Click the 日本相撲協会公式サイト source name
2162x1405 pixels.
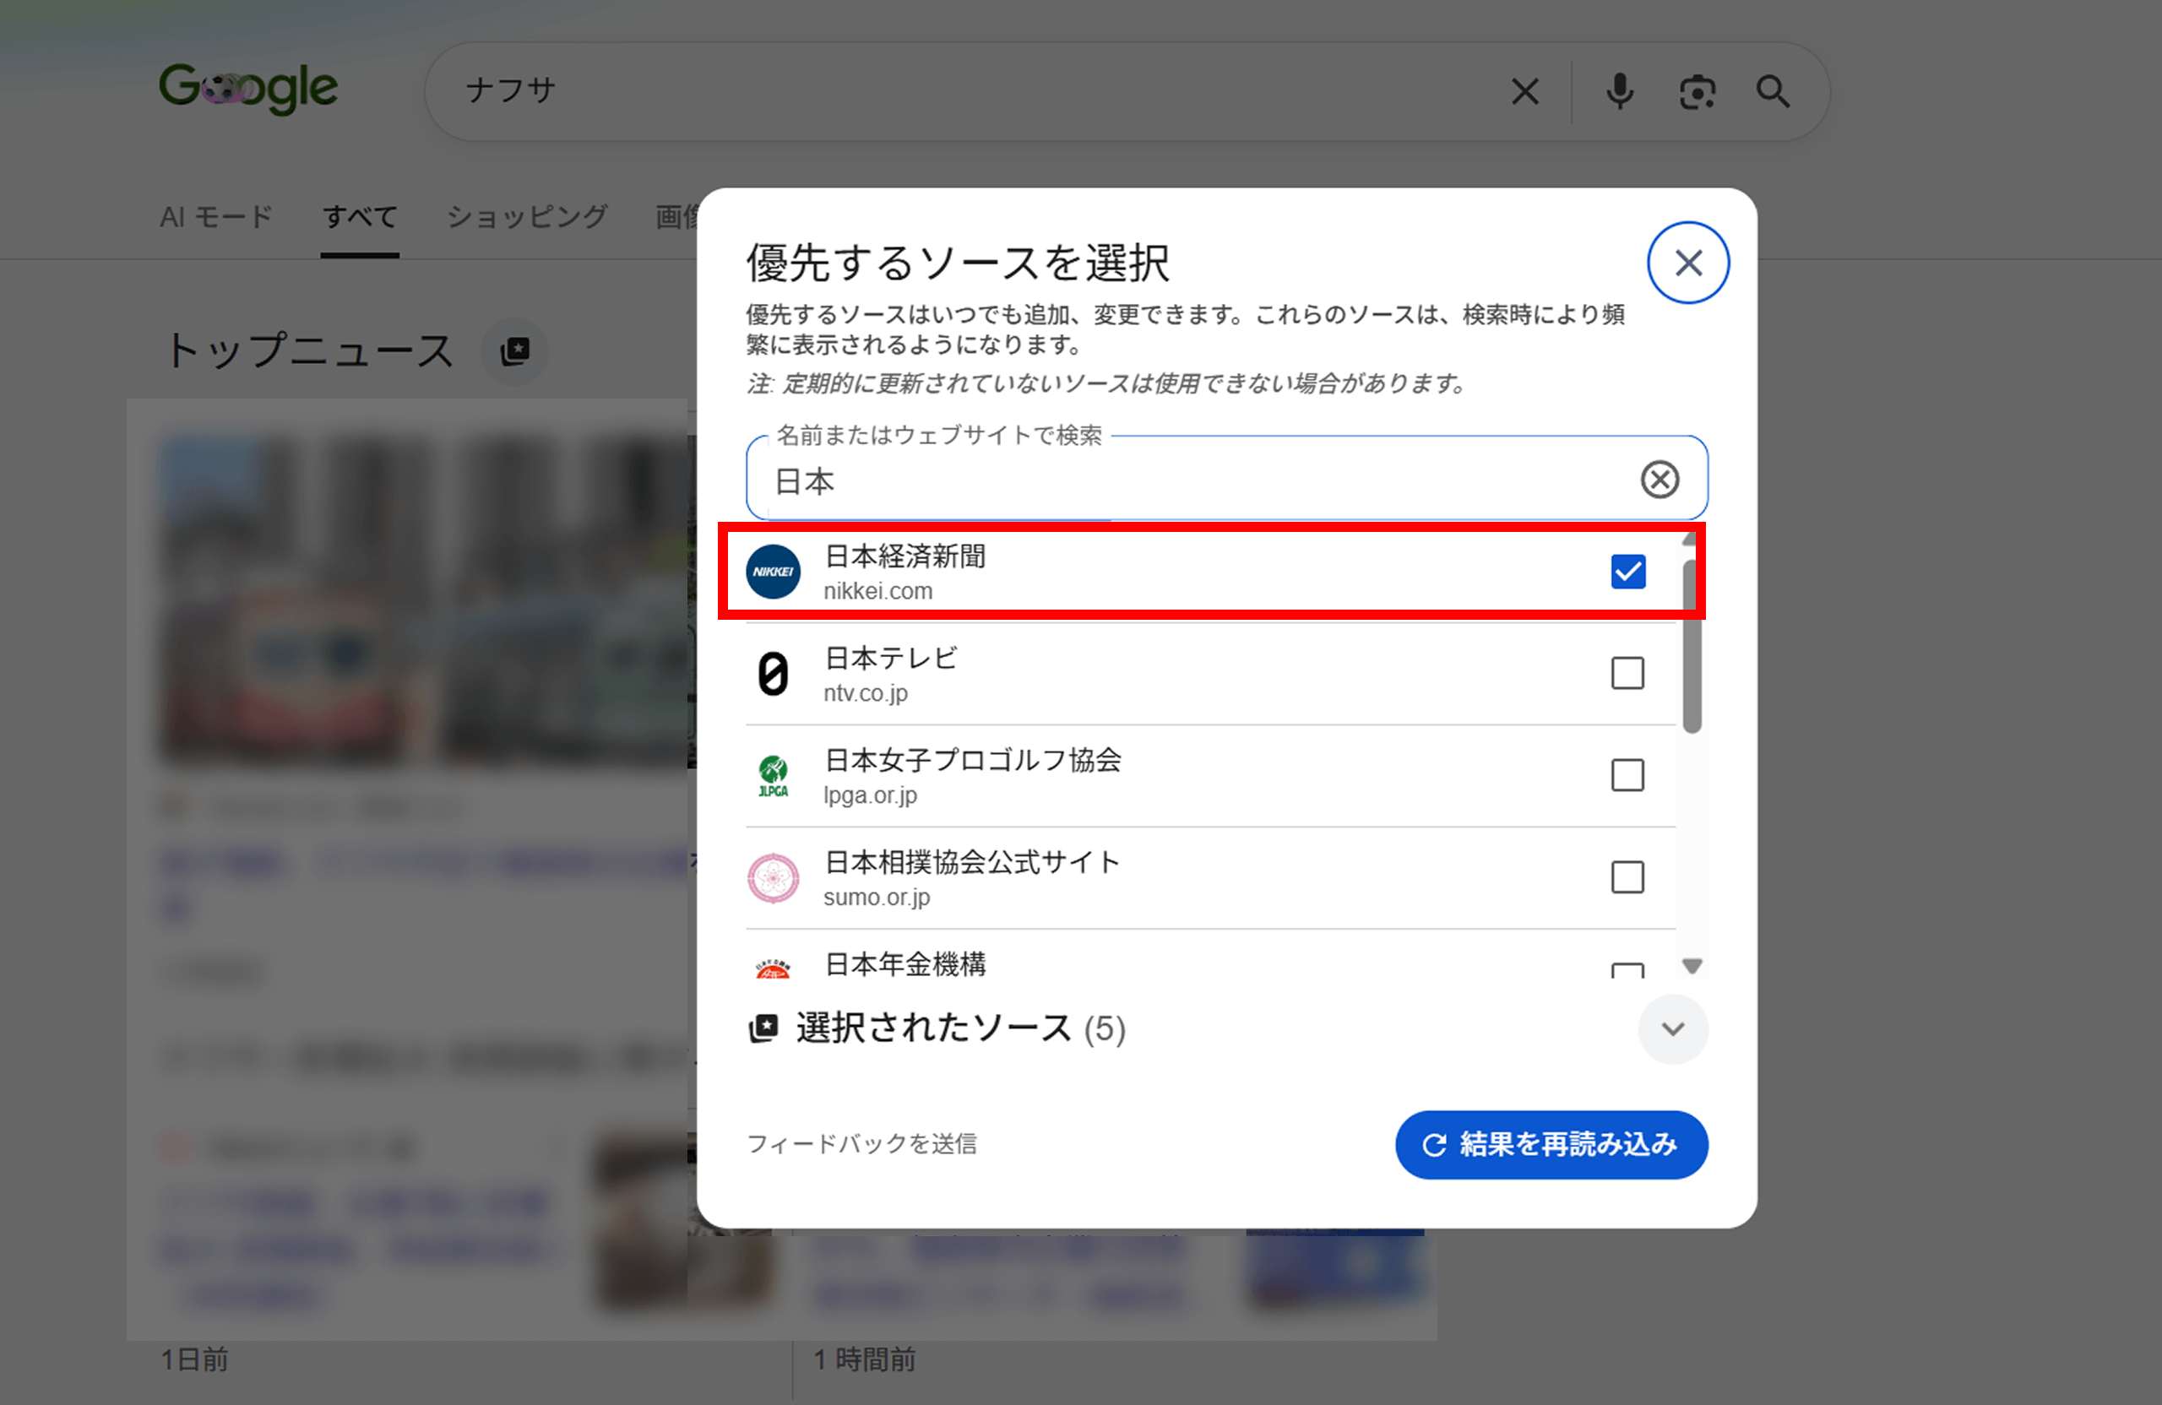click(x=971, y=861)
